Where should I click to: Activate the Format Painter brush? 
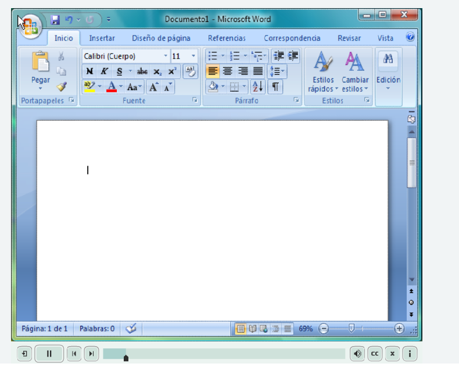tap(62, 87)
